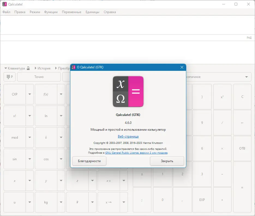This screenshot has width=255, height=216.
Task: Open the Правка menu
Action: pos(20,12)
